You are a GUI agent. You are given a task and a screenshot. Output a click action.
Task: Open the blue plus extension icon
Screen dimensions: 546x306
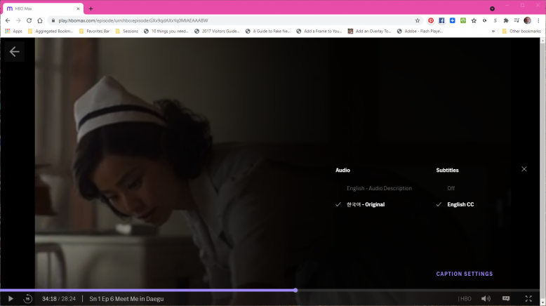(x=453, y=20)
